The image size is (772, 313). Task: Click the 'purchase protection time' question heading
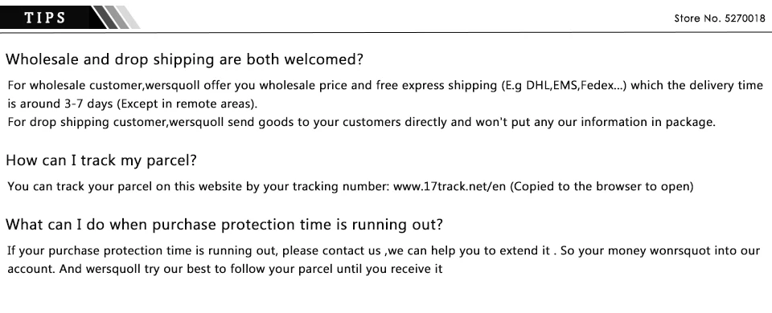coord(224,225)
